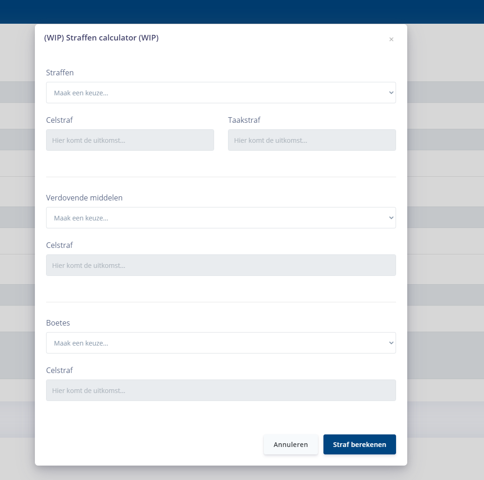Open the Boetes dropdown
Viewport: 484px width, 480px height.
[221, 343]
